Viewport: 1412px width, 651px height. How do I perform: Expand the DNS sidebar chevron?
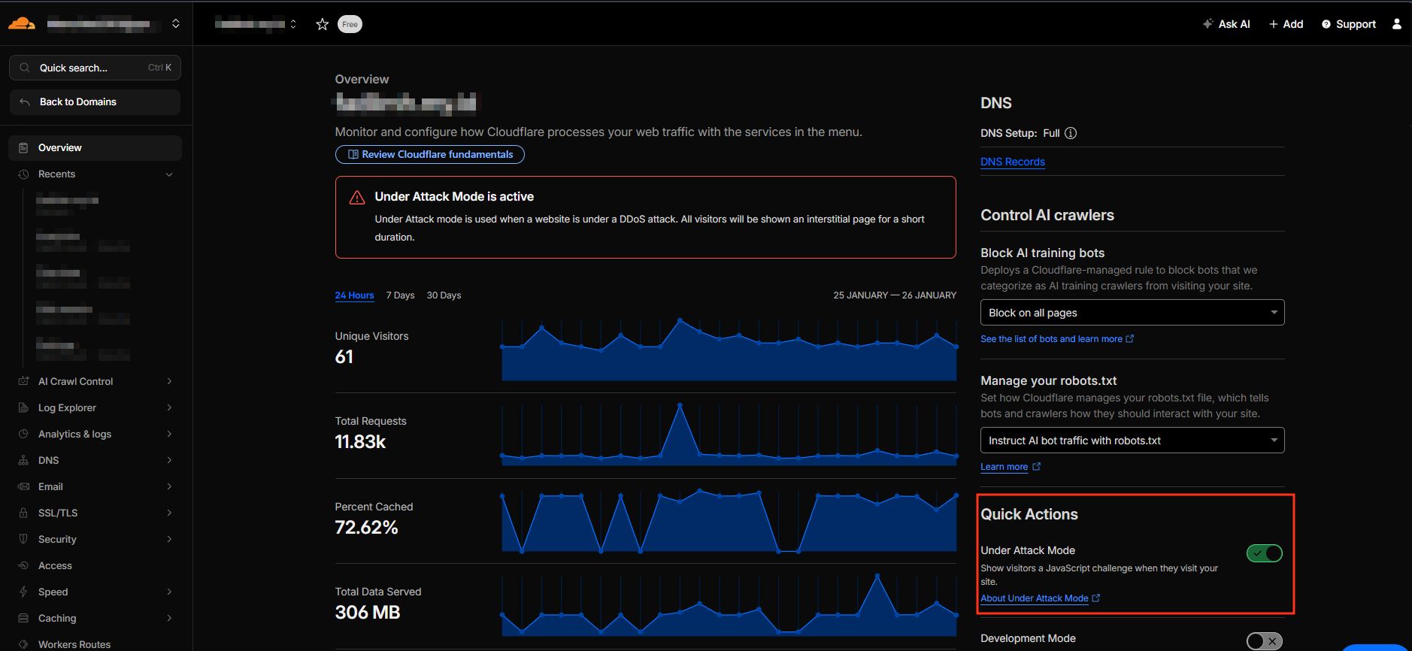tap(169, 460)
